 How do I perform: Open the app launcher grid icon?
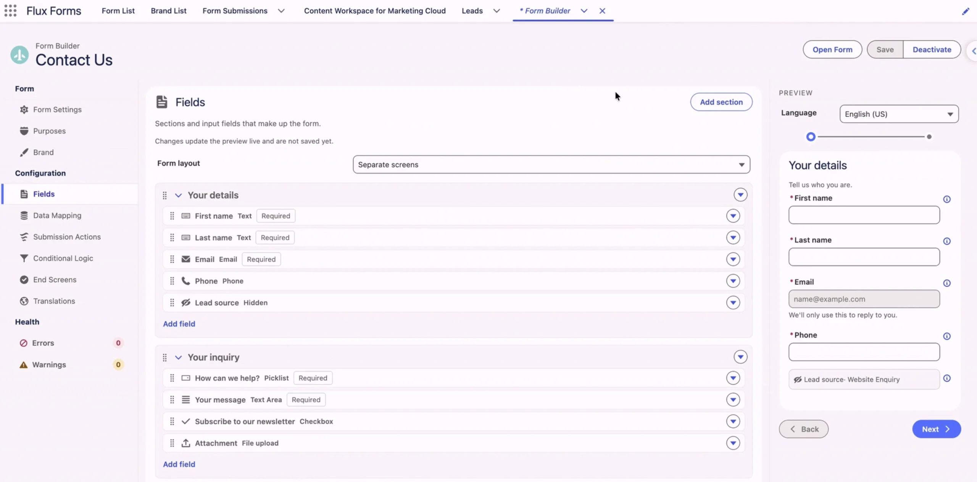tap(10, 11)
